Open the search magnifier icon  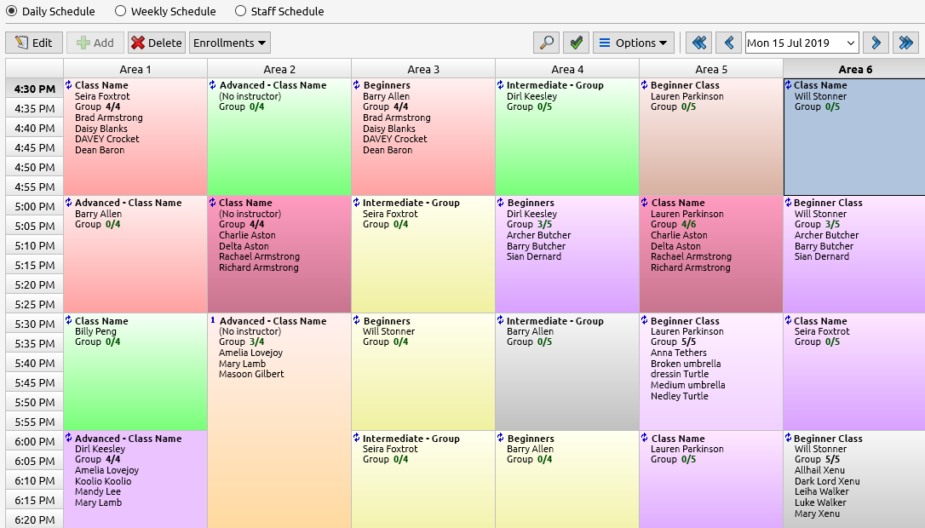(x=546, y=42)
